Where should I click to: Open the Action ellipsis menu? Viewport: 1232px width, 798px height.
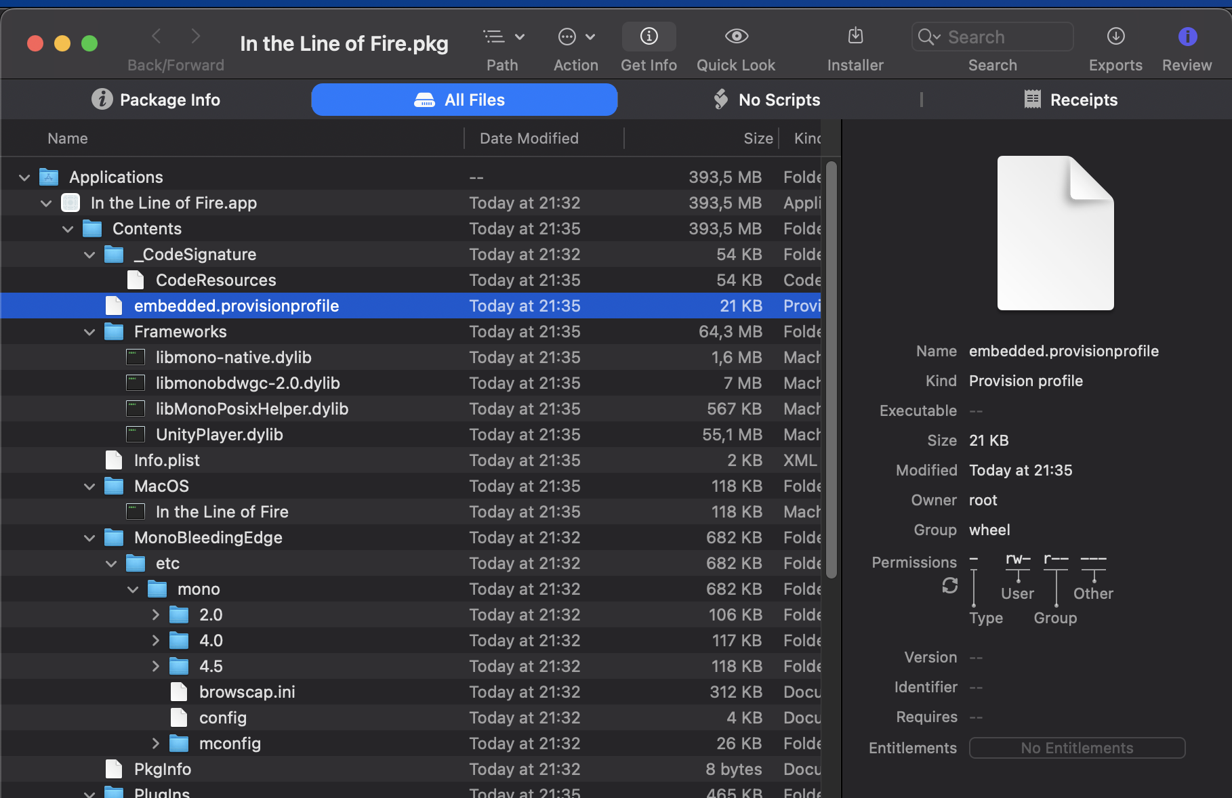[575, 37]
